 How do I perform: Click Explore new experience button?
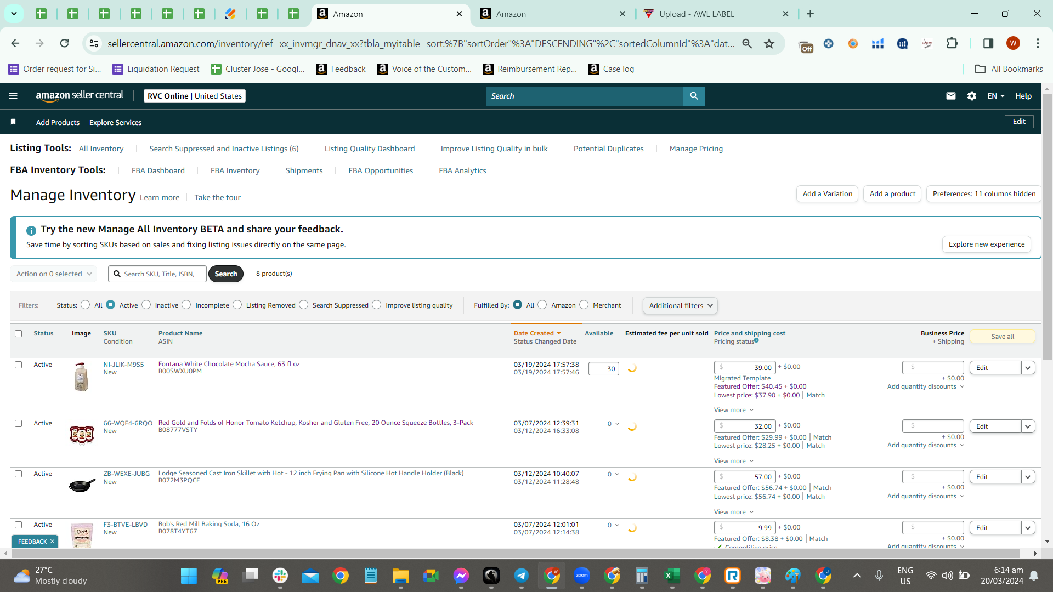[987, 244]
